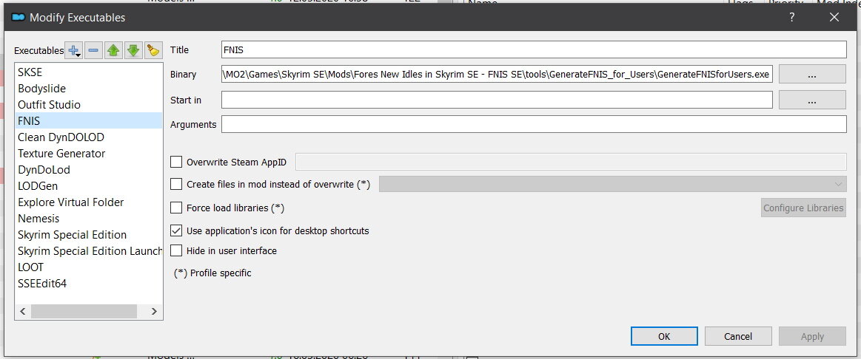Select Nemesis executable
This screenshot has height=359, width=861.
click(88, 218)
